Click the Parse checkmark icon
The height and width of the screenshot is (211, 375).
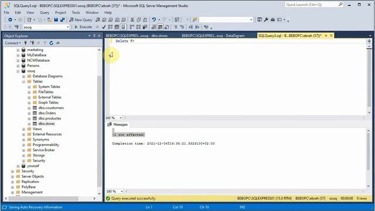click(104, 27)
